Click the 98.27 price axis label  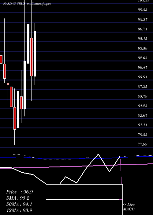143,19
